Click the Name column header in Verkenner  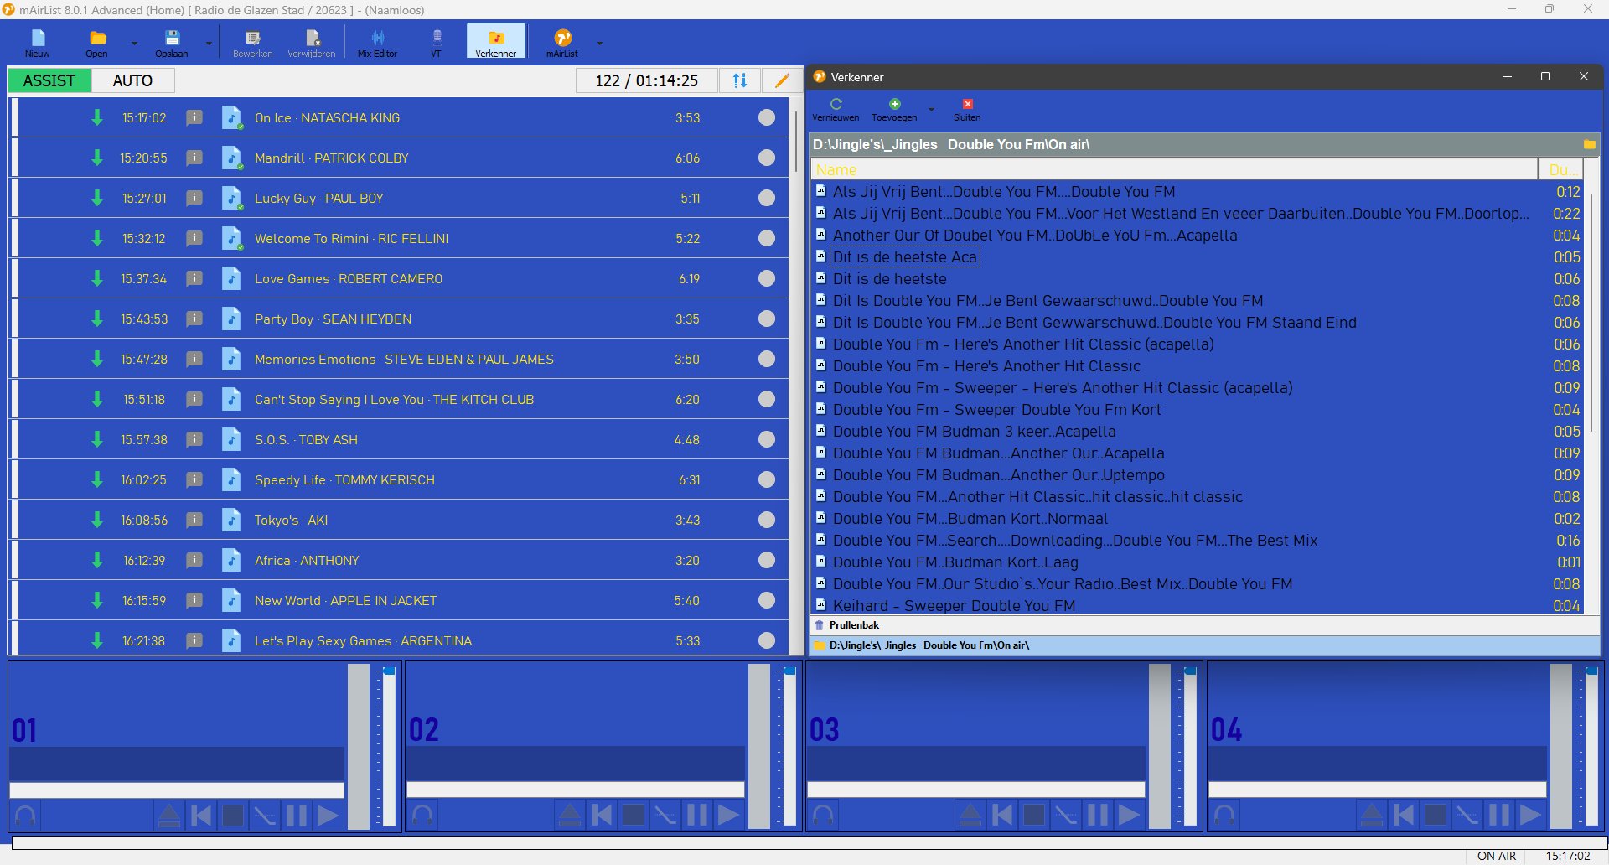pos(1173,169)
